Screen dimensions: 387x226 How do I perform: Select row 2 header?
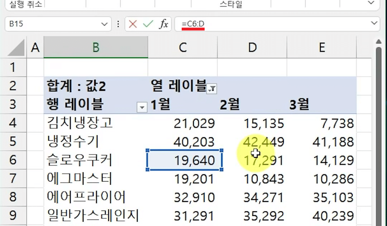[13, 86]
